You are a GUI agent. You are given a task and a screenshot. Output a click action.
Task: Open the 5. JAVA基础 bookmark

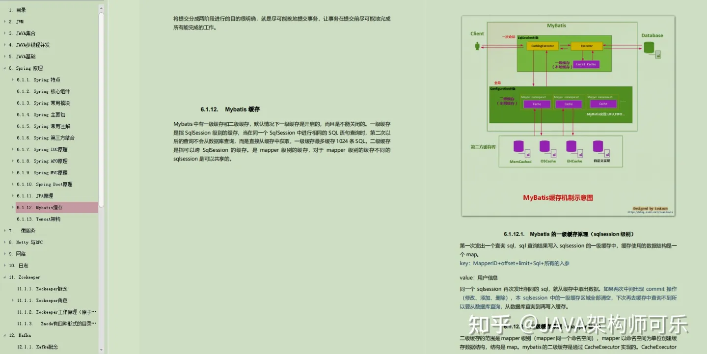(x=22, y=56)
